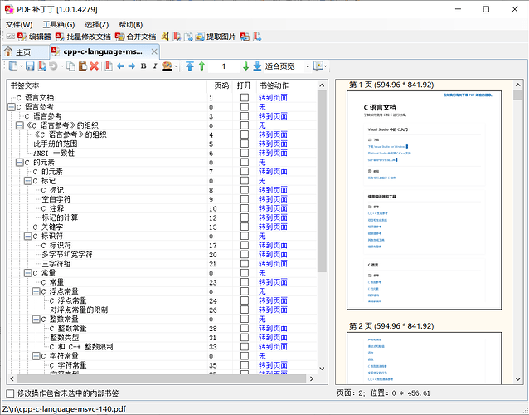The image size is (529, 415).
Task: Click the blue right arrow indent icon
Action: pos(132,66)
